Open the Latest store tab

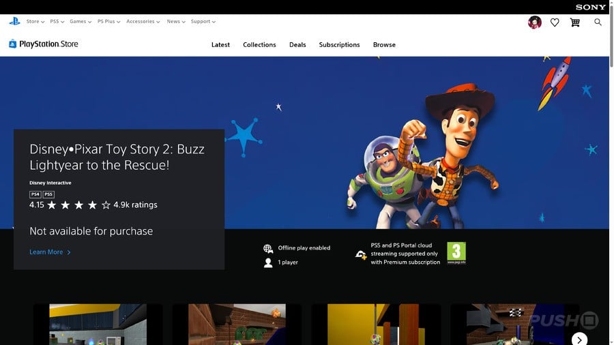pyautogui.click(x=220, y=44)
